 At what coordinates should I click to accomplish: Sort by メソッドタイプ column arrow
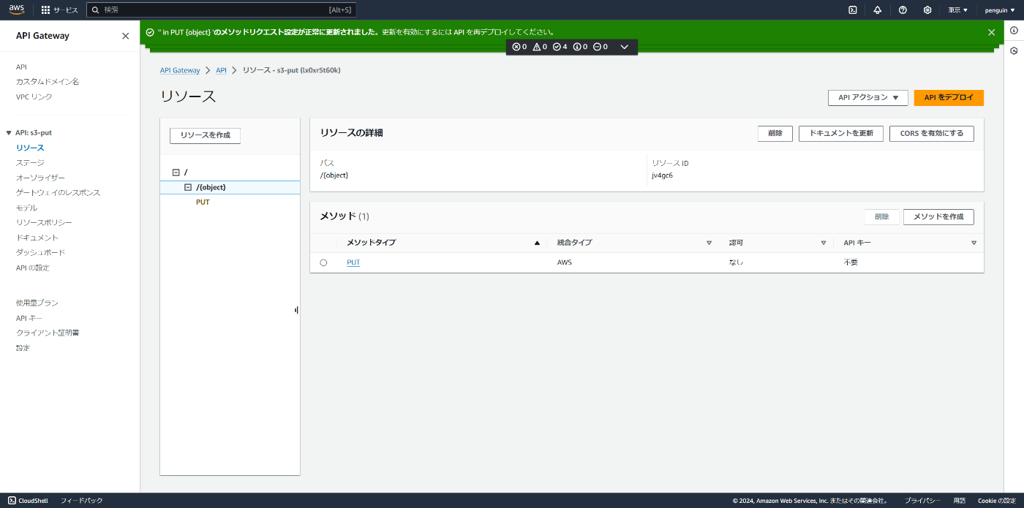pyautogui.click(x=537, y=243)
